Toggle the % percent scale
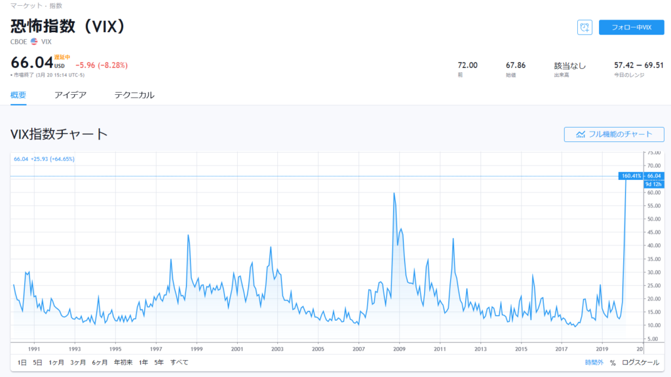The height and width of the screenshot is (377, 671). click(x=613, y=363)
